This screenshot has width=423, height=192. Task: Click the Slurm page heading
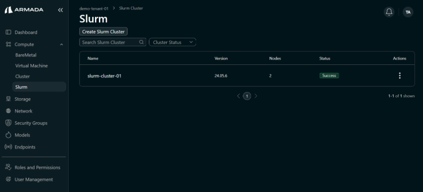point(94,19)
